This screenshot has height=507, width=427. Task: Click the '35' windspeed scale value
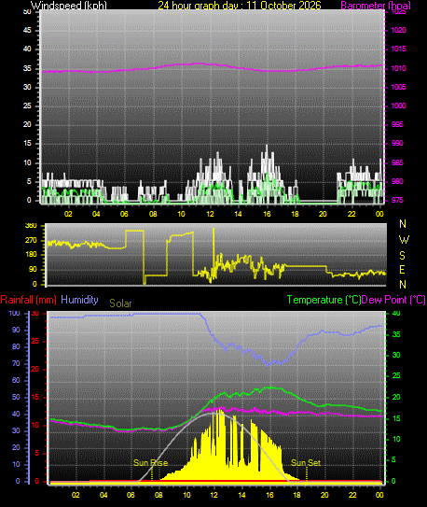coord(27,68)
